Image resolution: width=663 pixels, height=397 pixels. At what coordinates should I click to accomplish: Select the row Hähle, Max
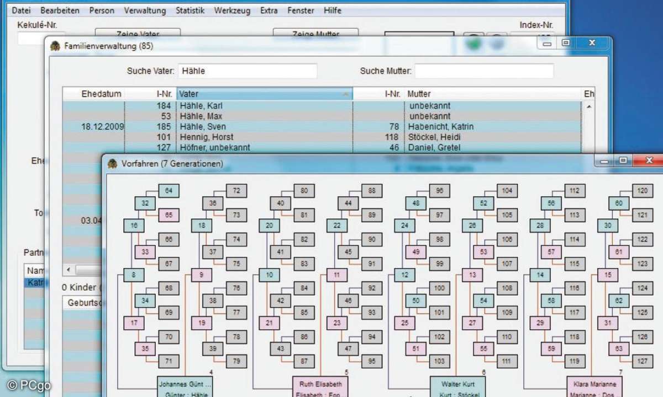point(322,116)
